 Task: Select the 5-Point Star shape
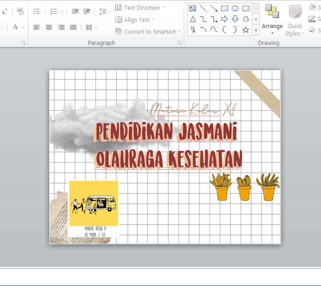246,30
